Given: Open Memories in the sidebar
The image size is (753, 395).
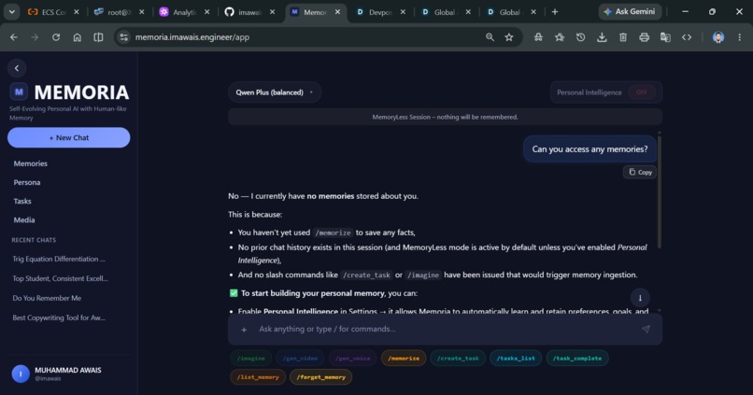Looking at the screenshot, I should click(x=30, y=163).
